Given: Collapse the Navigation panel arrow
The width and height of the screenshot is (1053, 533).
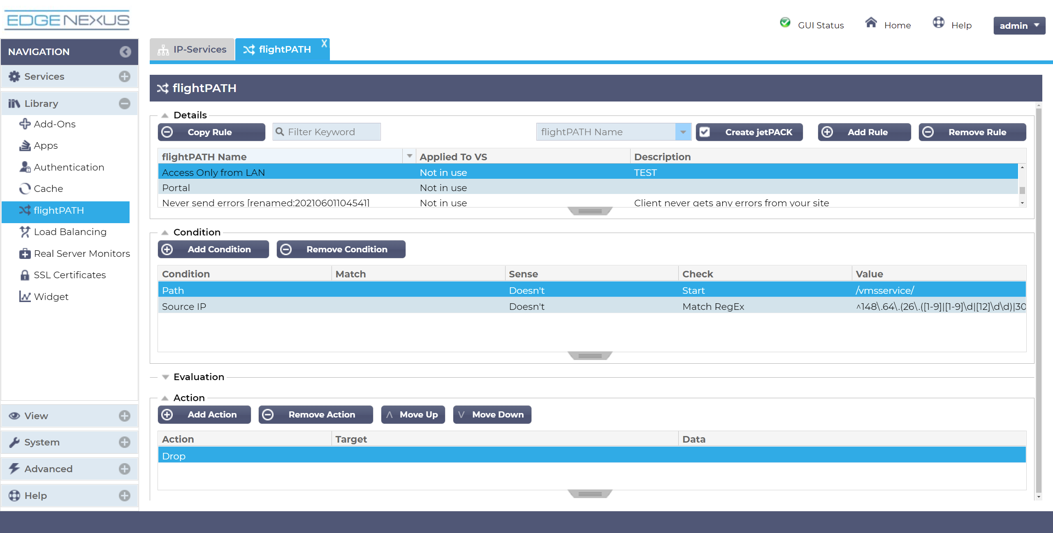Looking at the screenshot, I should (x=125, y=52).
